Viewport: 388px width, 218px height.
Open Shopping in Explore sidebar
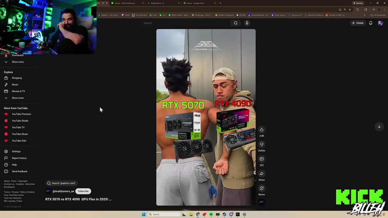[x=17, y=78]
